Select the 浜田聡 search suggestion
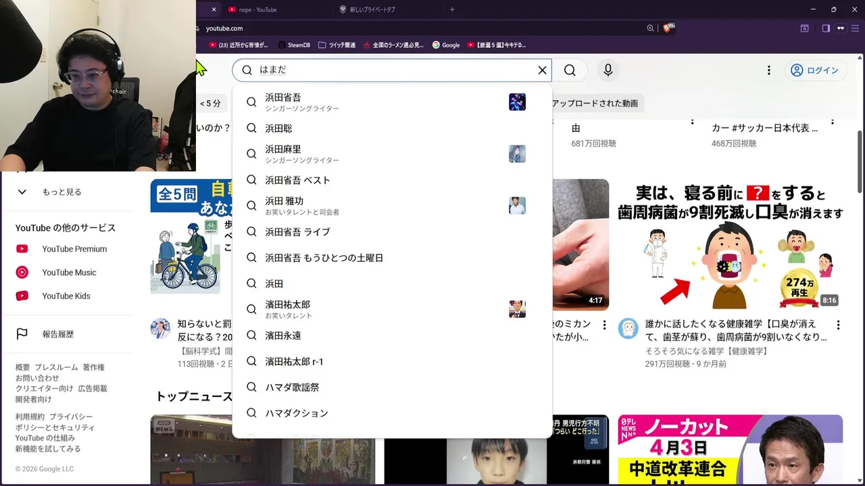865x486 pixels. 392,128
